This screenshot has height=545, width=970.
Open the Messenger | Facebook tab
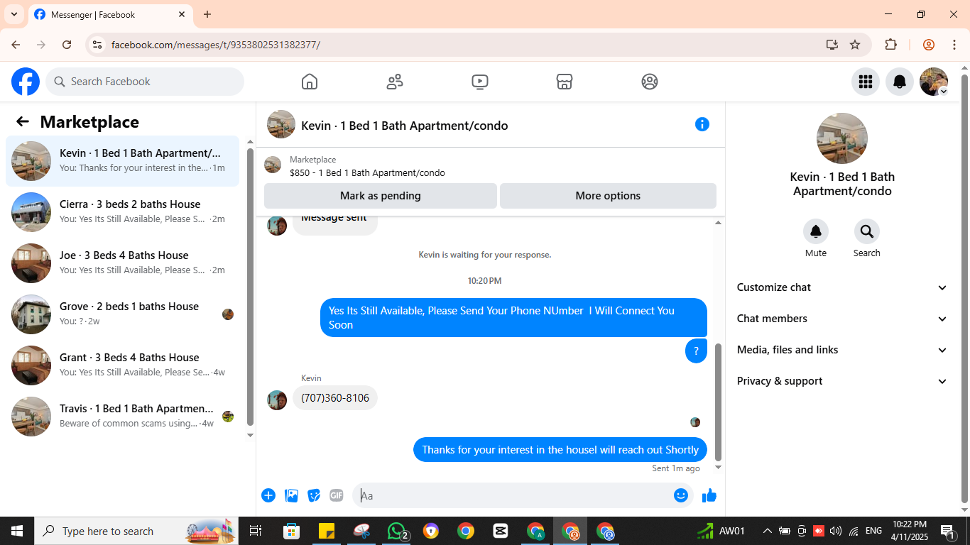tap(110, 14)
